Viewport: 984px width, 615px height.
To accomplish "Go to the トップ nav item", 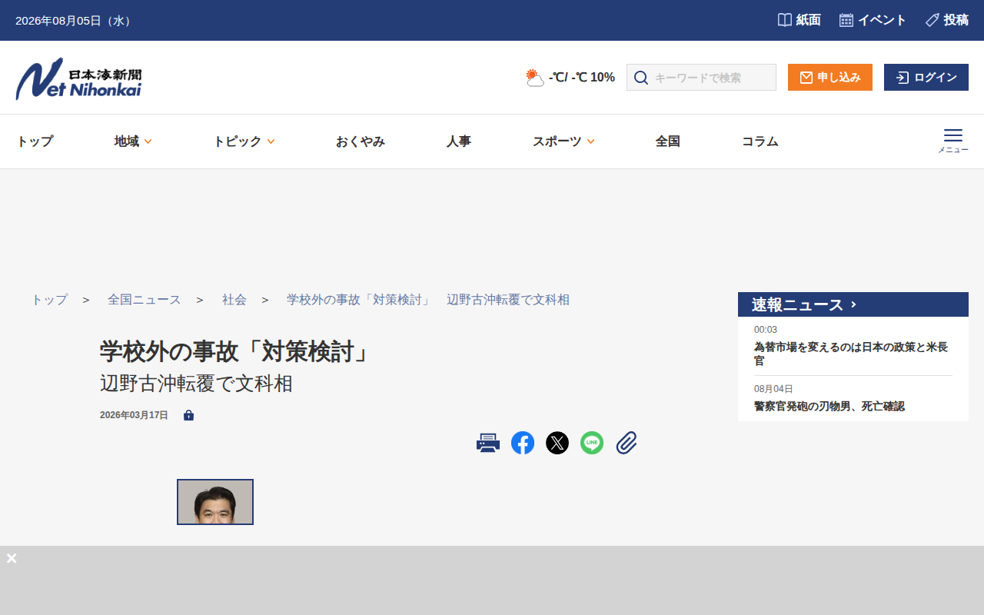I will 35,141.
